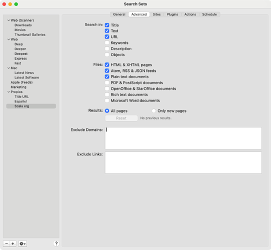This screenshot has width=271, height=250.
Task: Enable the Keywords checkbox
Action: click(107, 42)
